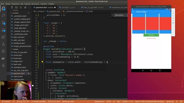This screenshot has height=103, width=184.
Task: Click Flutter (minsk8) launch config
Action: [x=39, y=102]
